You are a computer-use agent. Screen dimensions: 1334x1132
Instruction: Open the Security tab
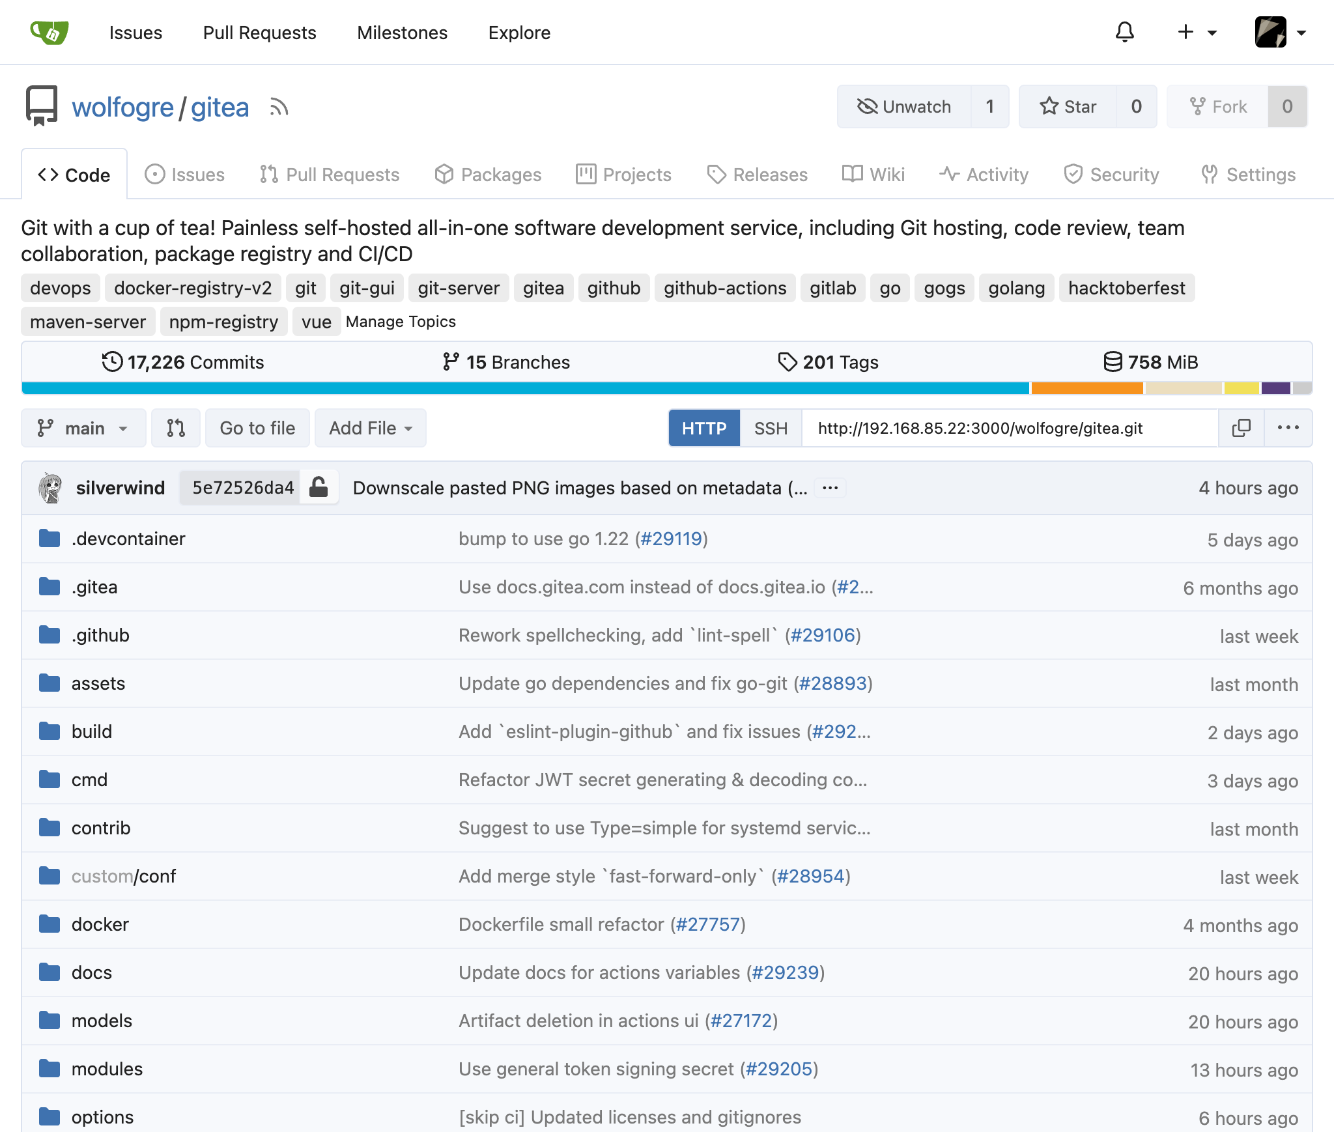point(1111,175)
